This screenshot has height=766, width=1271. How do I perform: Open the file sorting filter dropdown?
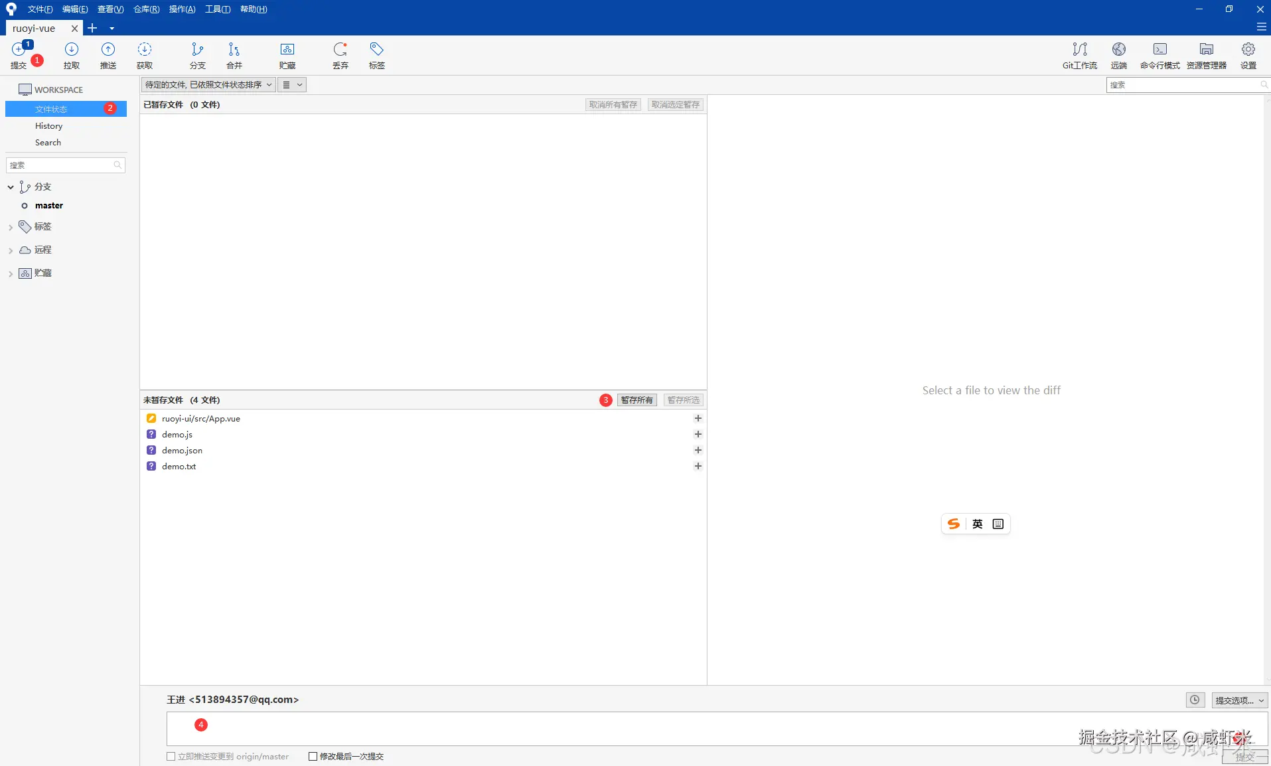[208, 84]
